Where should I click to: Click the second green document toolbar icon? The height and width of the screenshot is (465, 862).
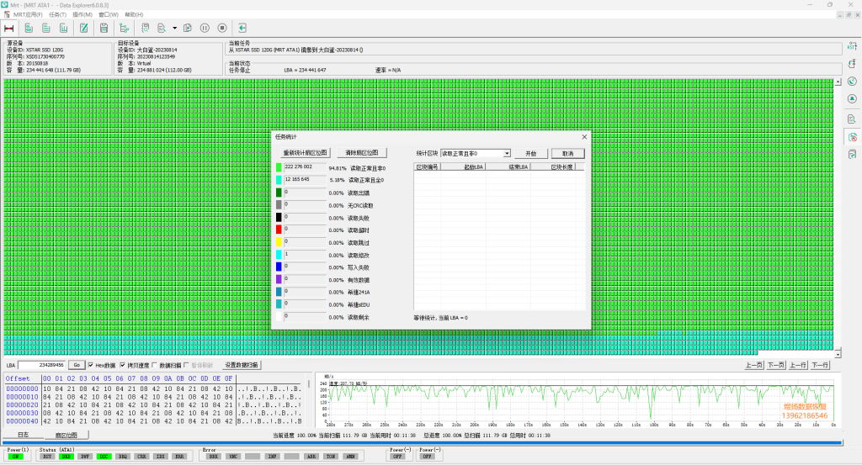pyautogui.click(x=46, y=28)
